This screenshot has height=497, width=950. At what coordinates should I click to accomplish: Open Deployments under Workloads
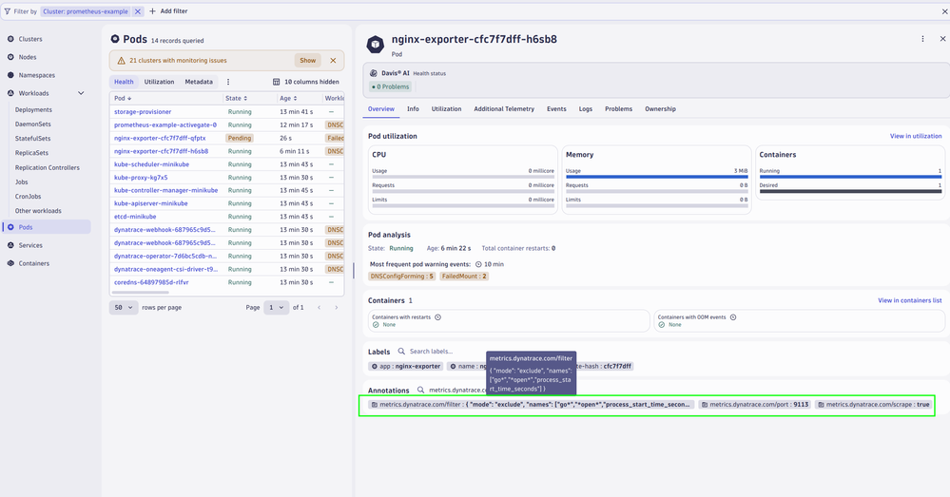pyautogui.click(x=33, y=109)
